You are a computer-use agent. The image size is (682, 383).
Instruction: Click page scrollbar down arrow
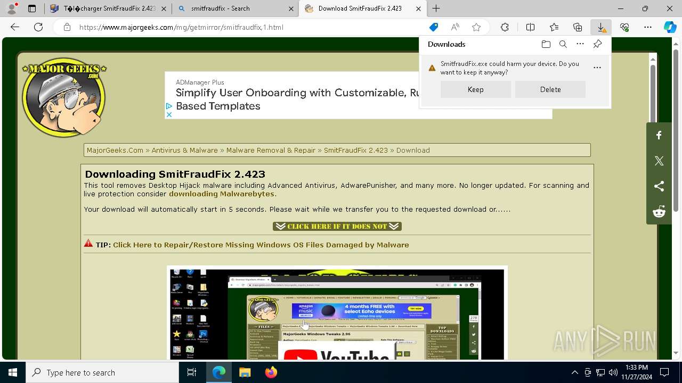click(x=677, y=353)
